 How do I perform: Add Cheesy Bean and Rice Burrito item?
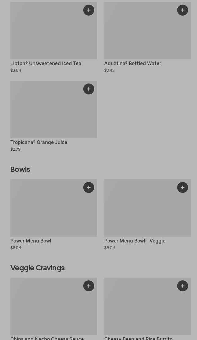coord(183,286)
